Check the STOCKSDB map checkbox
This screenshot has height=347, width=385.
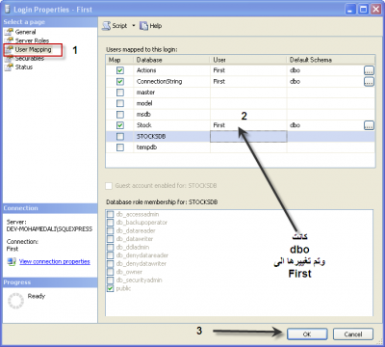(x=120, y=136)
